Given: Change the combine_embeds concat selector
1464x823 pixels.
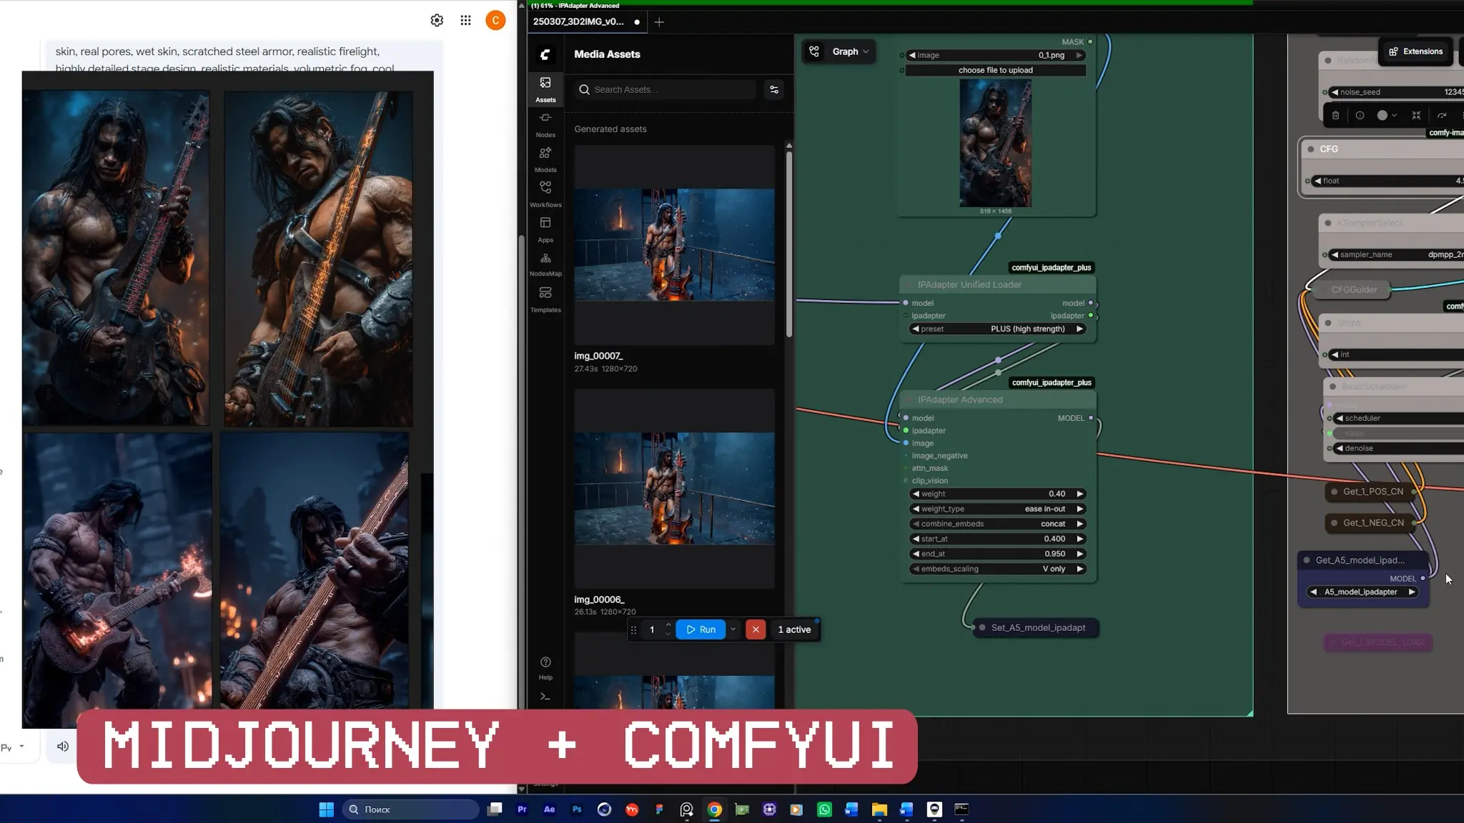Looking at the screenshot, I should point(998,524).
